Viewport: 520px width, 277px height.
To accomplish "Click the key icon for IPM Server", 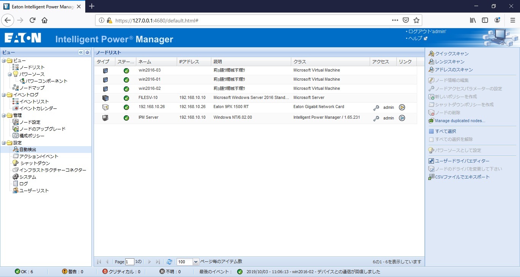I will pyautogui.click(x=376, y=118).
